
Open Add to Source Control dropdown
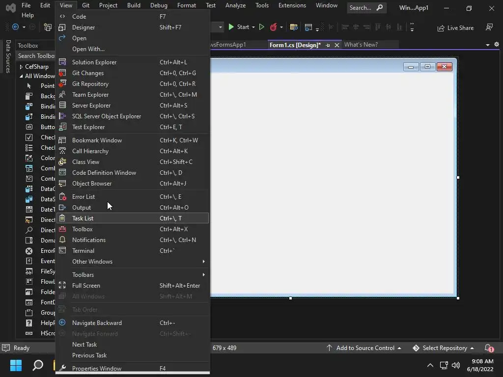pos(399,348)
